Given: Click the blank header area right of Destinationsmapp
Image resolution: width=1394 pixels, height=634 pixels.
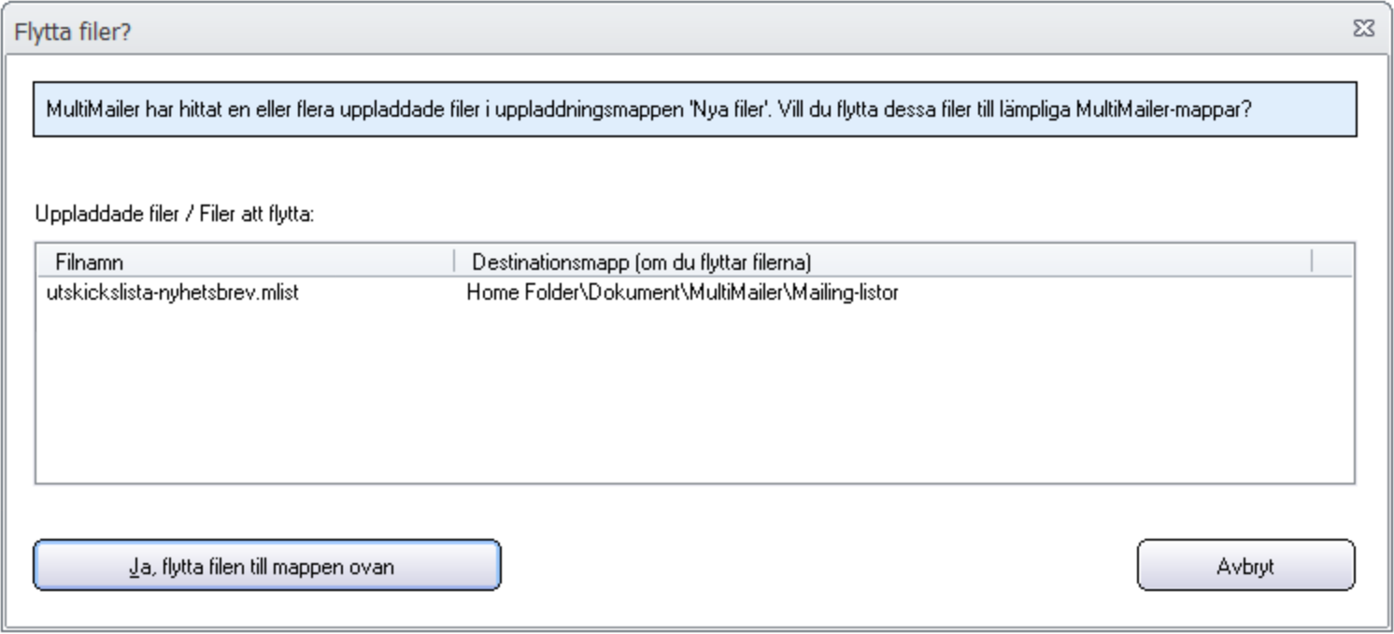Looking at the screenshot, I should 1332,261.
